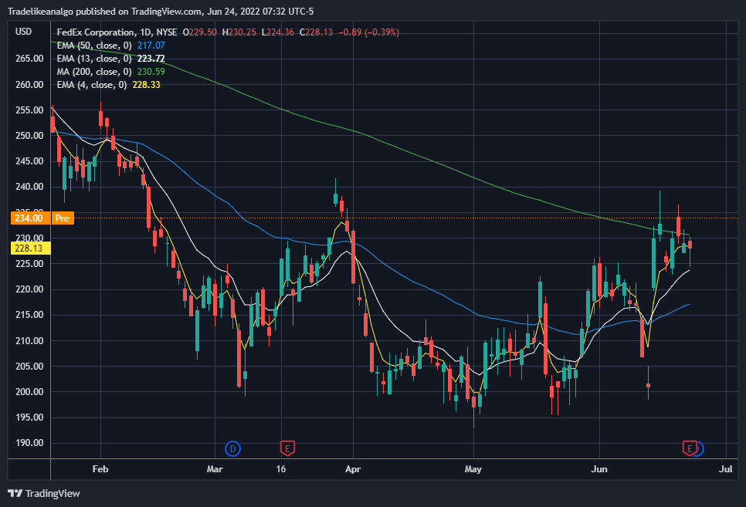Click the open price O229.50

click(200, 32)
